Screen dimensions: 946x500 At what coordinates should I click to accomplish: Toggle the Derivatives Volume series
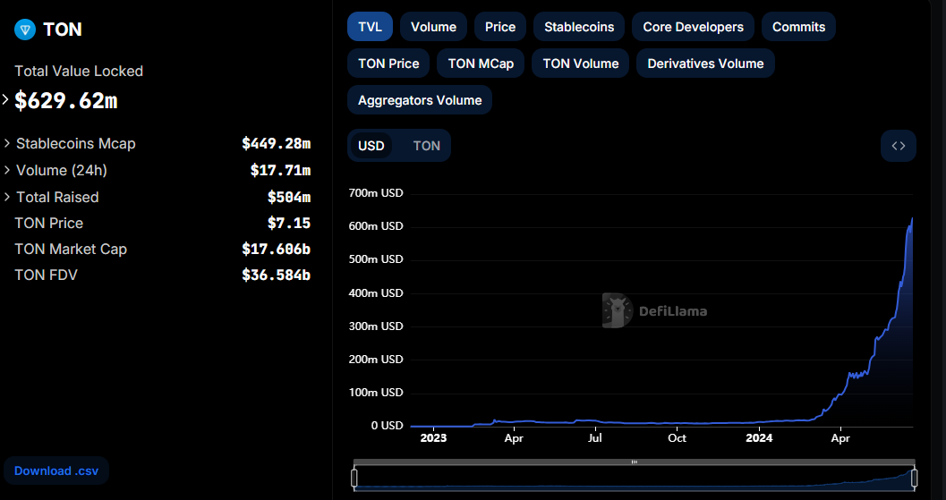coord(705,64)
